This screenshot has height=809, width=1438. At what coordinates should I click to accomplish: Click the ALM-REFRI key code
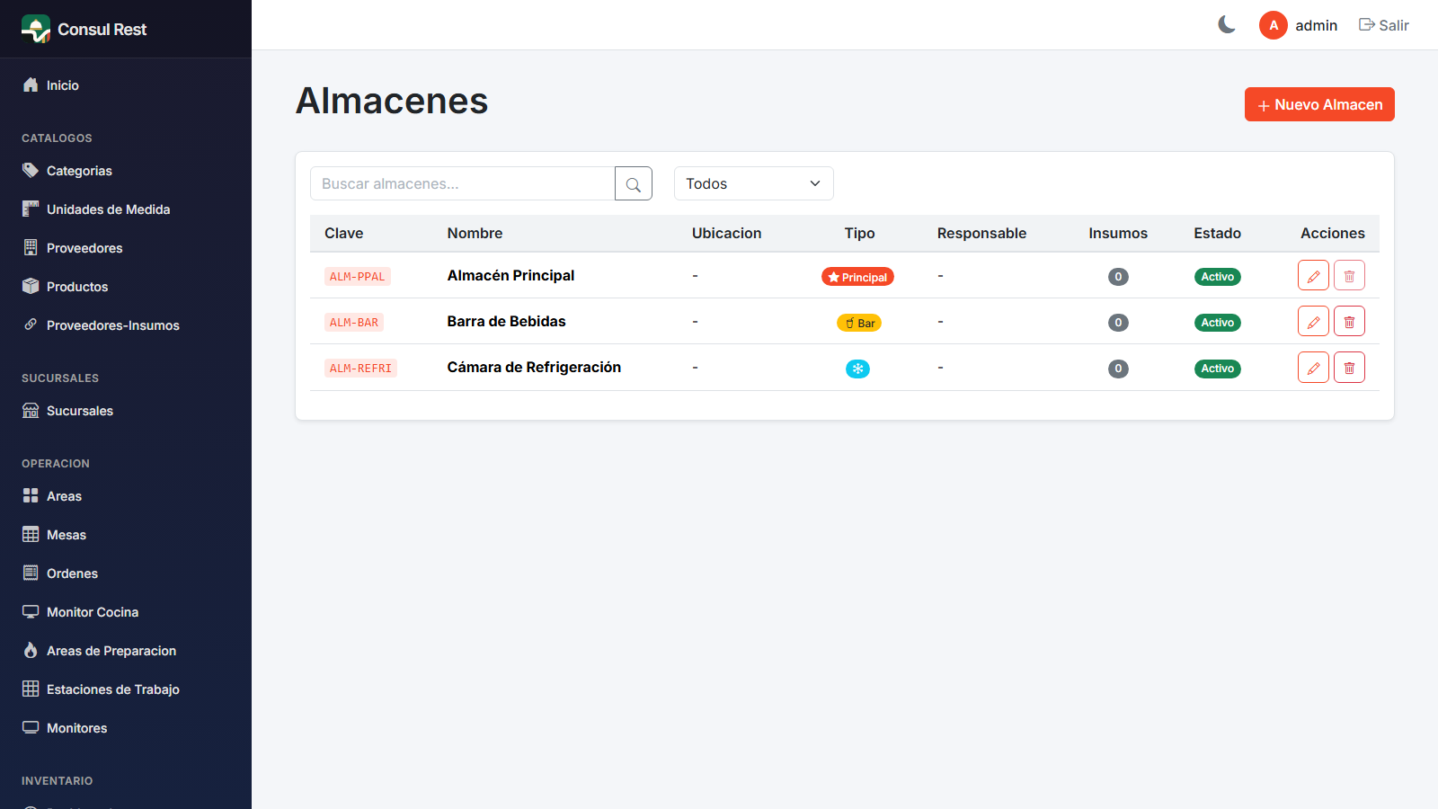(x=360, y=369)
